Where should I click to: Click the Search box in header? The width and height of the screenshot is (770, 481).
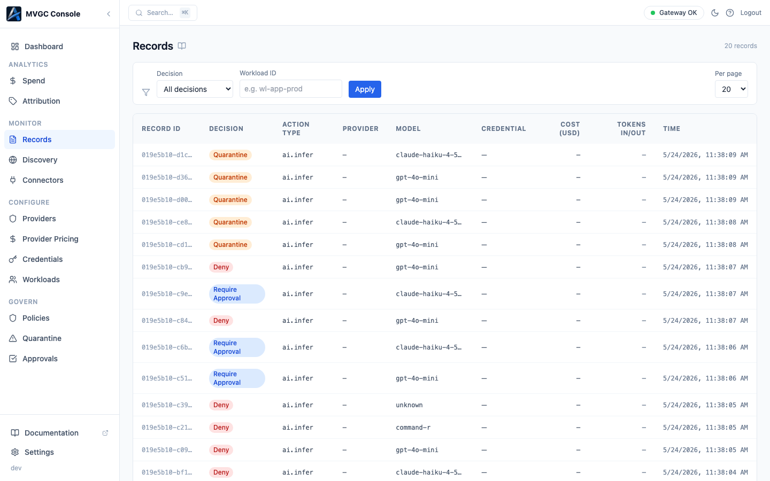pos(163,13)
